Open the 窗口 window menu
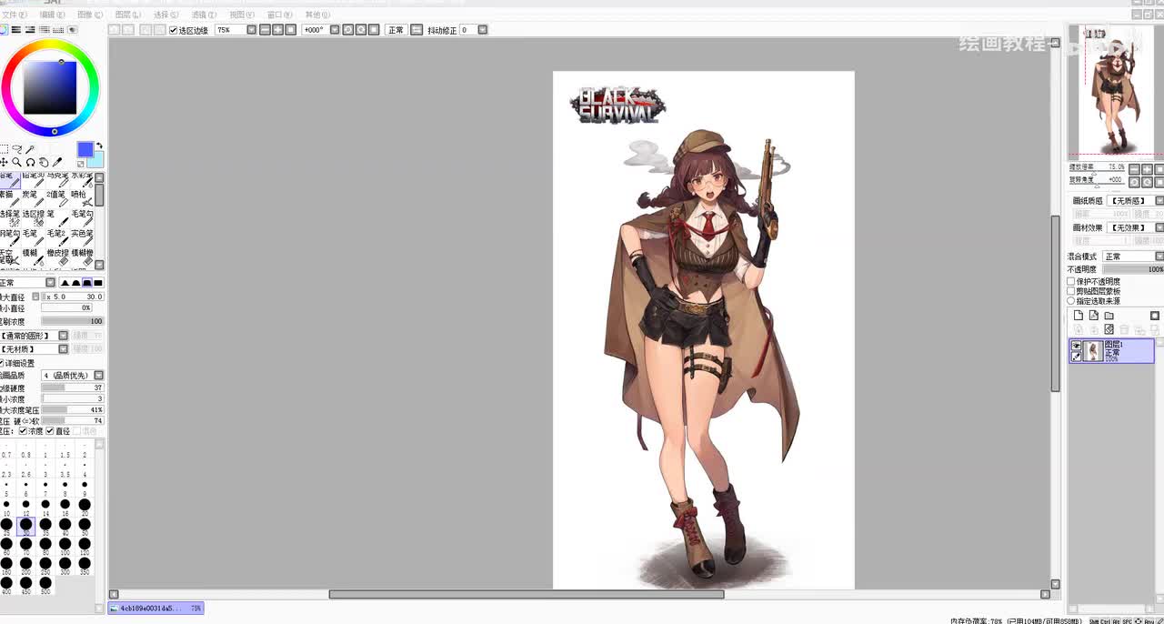The height and width of the screenshot is (624, 1164). (280, 15)
